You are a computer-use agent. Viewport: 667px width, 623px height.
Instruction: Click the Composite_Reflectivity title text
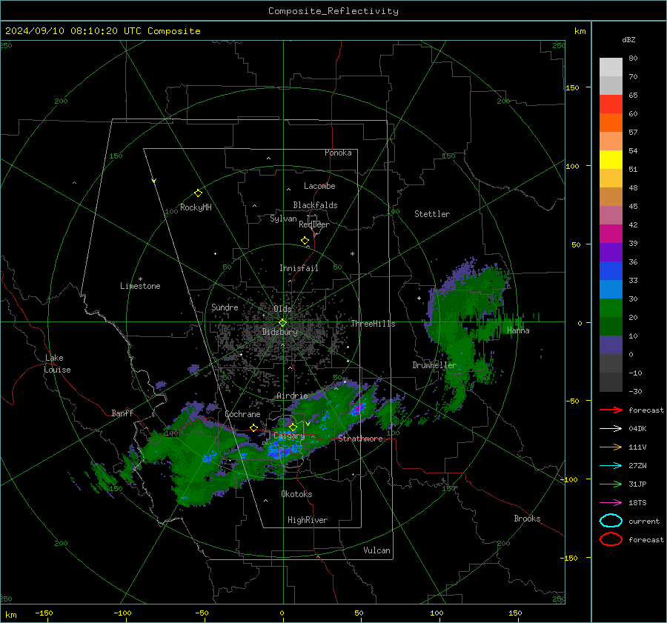(333, 11)
